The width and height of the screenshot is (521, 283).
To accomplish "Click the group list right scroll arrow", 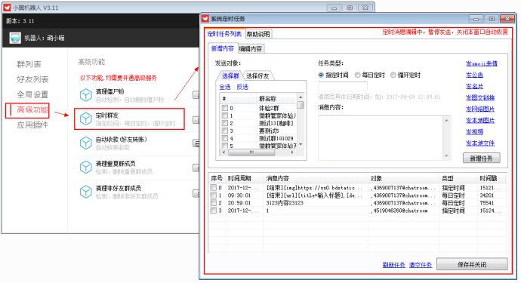I will [x=292, y=152].
